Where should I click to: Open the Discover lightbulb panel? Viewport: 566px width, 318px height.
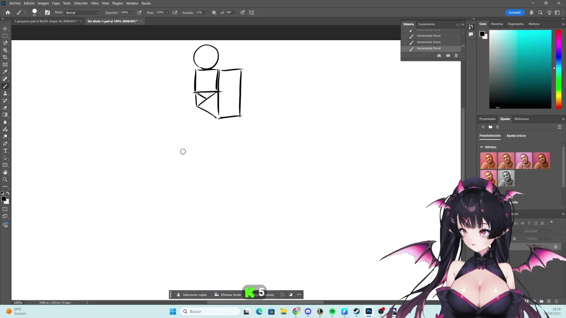(x=549, y=12)
